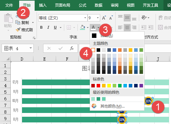
Task: Open the underline style dropdown arrow
Action: [61, 27]
